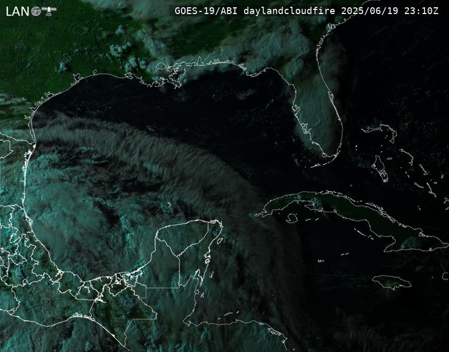
Task: Click the date "2025/06/19" in header
Action: [370, 11]
